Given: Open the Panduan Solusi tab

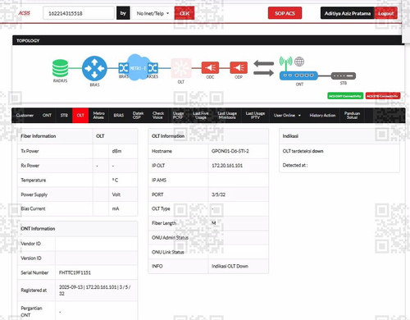Looking at the screenshot, I should point(352,116).
